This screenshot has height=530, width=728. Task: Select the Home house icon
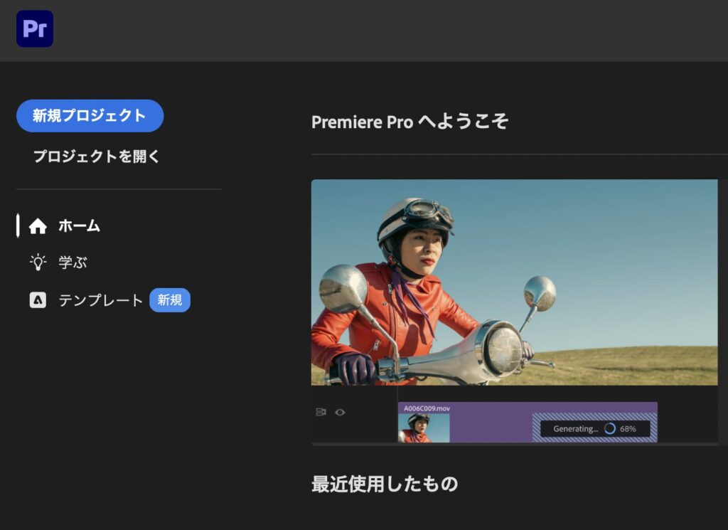click(38, 226)
